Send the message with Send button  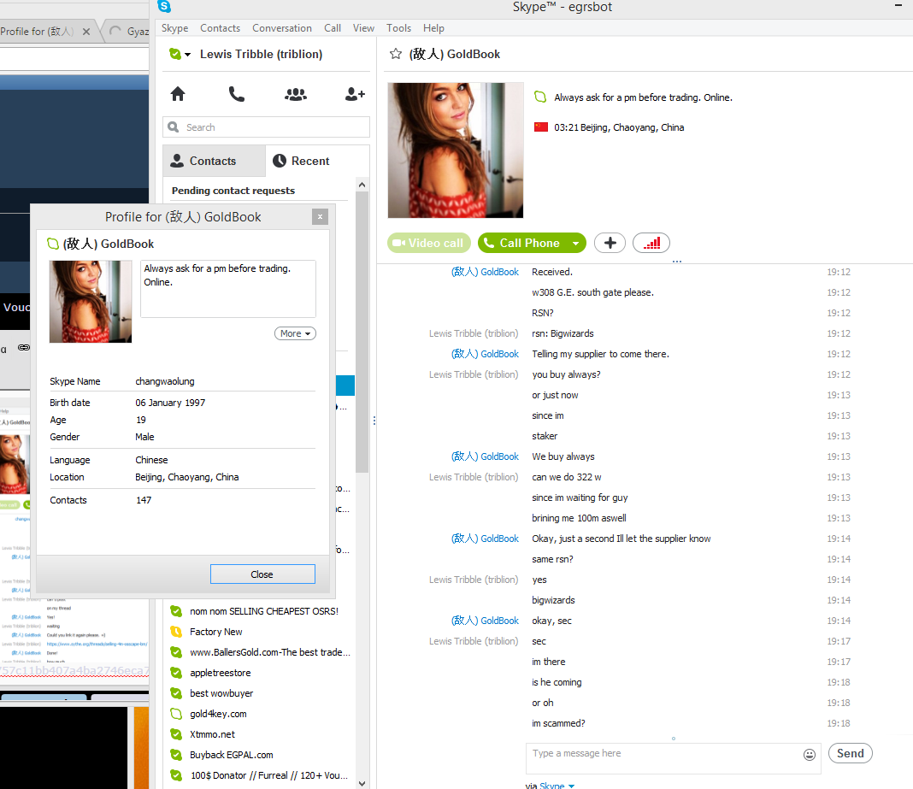pos(850,753)
